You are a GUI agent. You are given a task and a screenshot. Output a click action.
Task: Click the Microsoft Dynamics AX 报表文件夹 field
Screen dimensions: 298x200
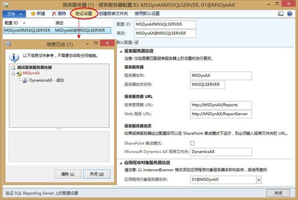click(x=221, y=152)
